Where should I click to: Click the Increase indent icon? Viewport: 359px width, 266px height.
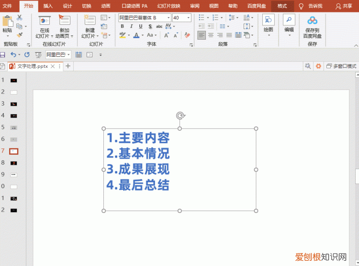point(211,26)
